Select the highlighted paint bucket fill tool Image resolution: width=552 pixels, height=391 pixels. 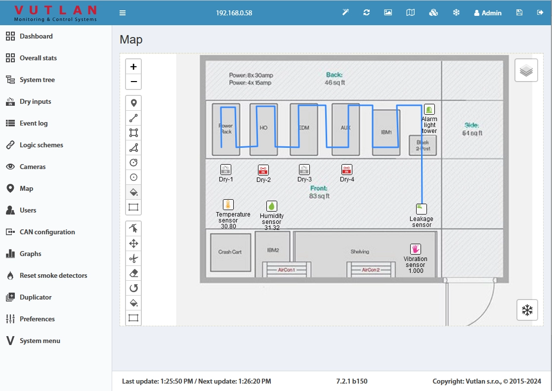click(x=133, y=192)
